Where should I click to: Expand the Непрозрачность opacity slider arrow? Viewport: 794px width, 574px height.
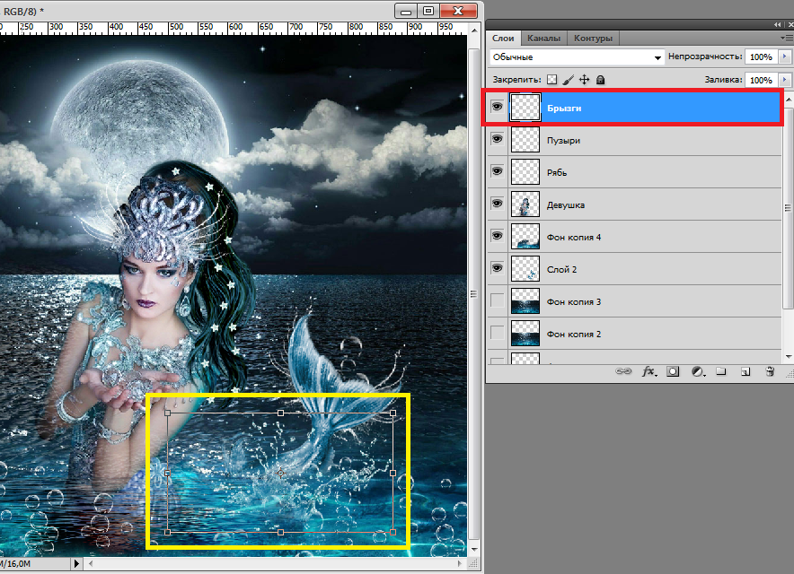pyautogui.click(x=784, y=57)
